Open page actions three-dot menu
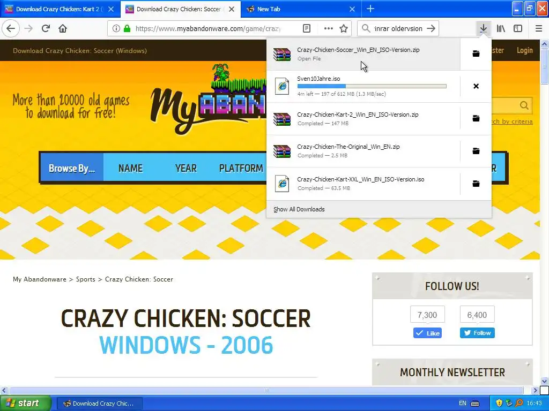The height and width of the screenshot is (411, 549). point(328,29)
